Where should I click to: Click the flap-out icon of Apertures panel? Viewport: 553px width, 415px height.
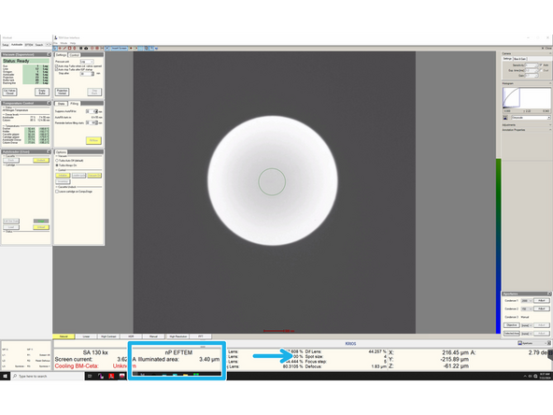(548, 293)
